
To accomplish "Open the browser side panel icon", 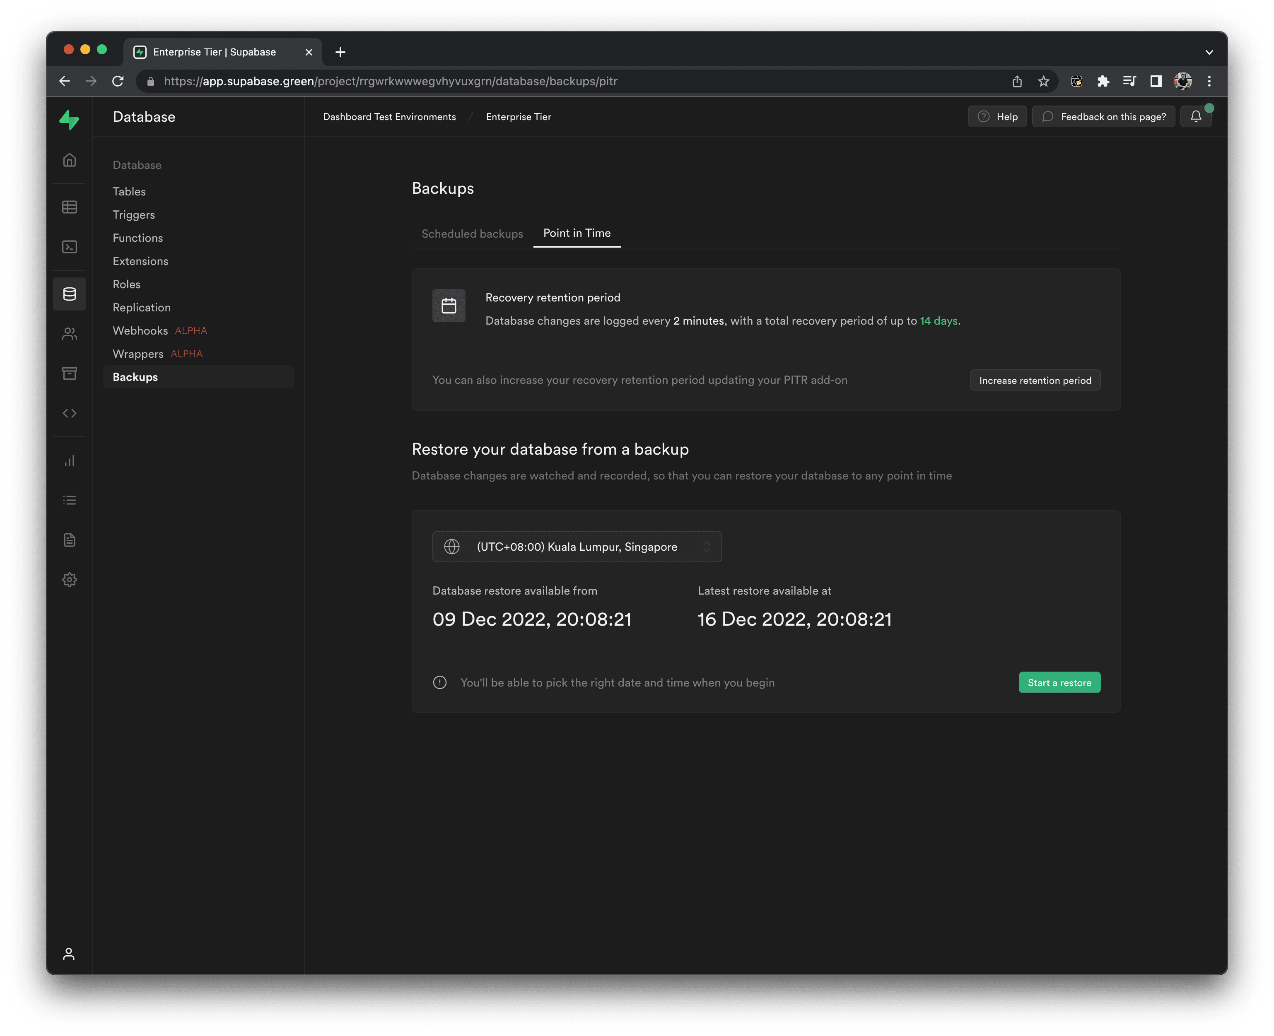I will pyautogui.click(x=1156, y=81).
